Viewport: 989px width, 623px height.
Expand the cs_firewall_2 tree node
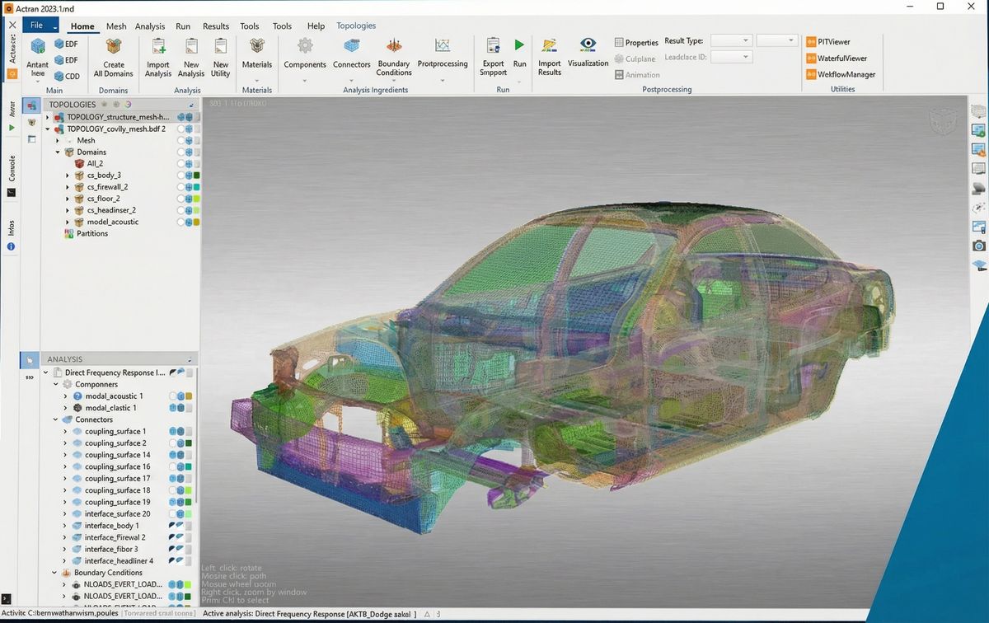[68, 187]
